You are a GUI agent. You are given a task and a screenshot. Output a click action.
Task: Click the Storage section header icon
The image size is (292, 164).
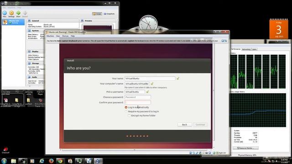pos(29,63)
